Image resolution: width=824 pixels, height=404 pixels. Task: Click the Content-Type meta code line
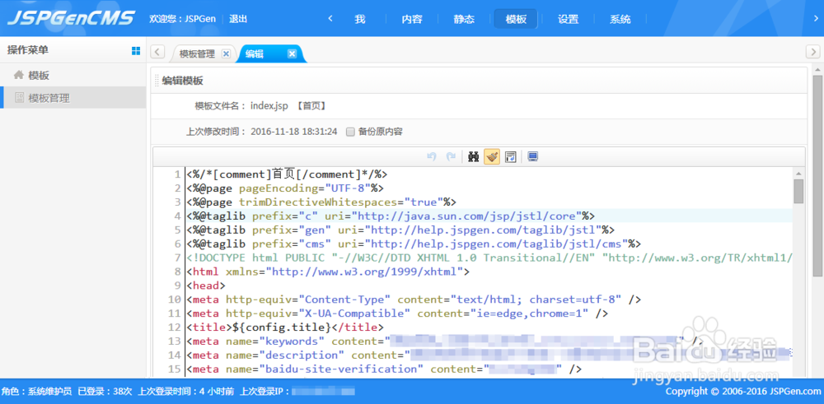coord(414,300)
